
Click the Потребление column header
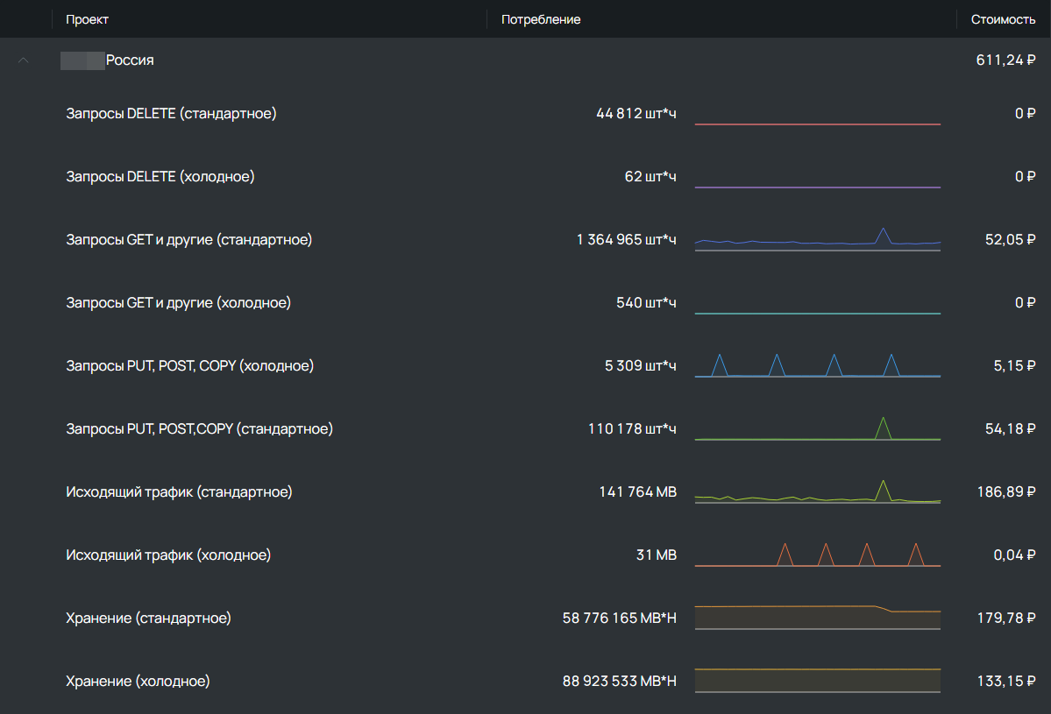[x=541, y=19]
